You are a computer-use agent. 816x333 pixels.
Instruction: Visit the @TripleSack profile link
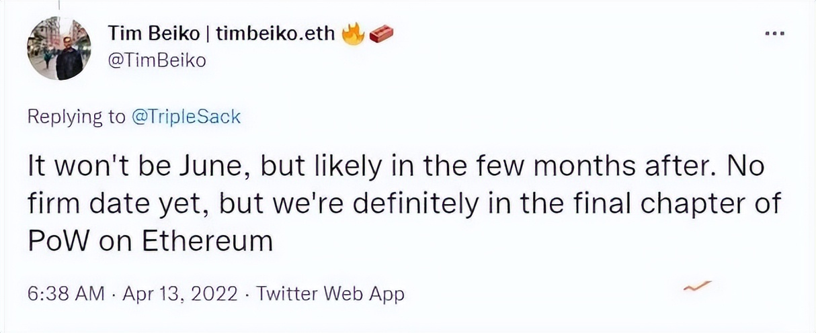point(185,116)
